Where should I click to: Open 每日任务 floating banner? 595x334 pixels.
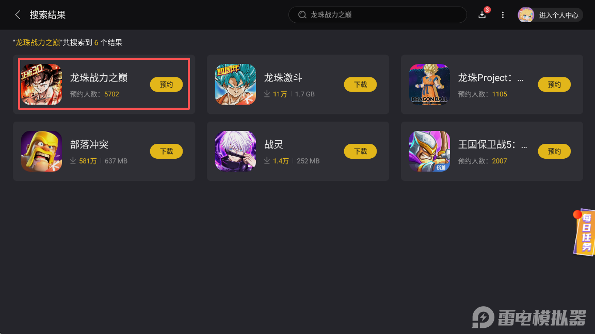tap(584, 232)
